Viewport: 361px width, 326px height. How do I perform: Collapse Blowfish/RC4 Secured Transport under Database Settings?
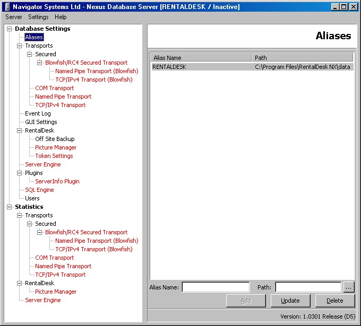[x=40, y=63]
